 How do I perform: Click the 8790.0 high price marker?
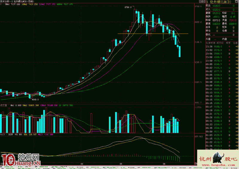click(128, 7)
